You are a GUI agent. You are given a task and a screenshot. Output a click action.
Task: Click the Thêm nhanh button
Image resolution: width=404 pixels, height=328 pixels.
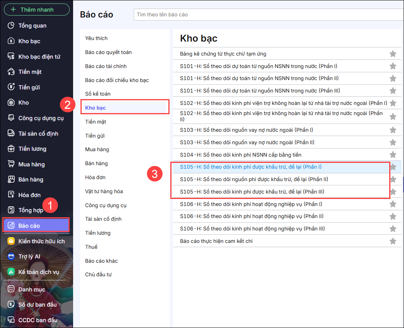(x=37, y=10)
